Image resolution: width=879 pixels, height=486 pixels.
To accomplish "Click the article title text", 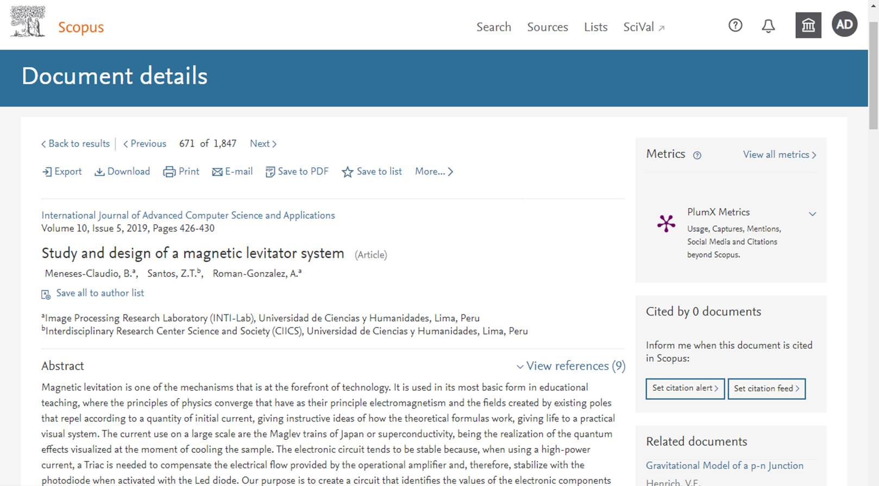I will [x=193, y=254].
